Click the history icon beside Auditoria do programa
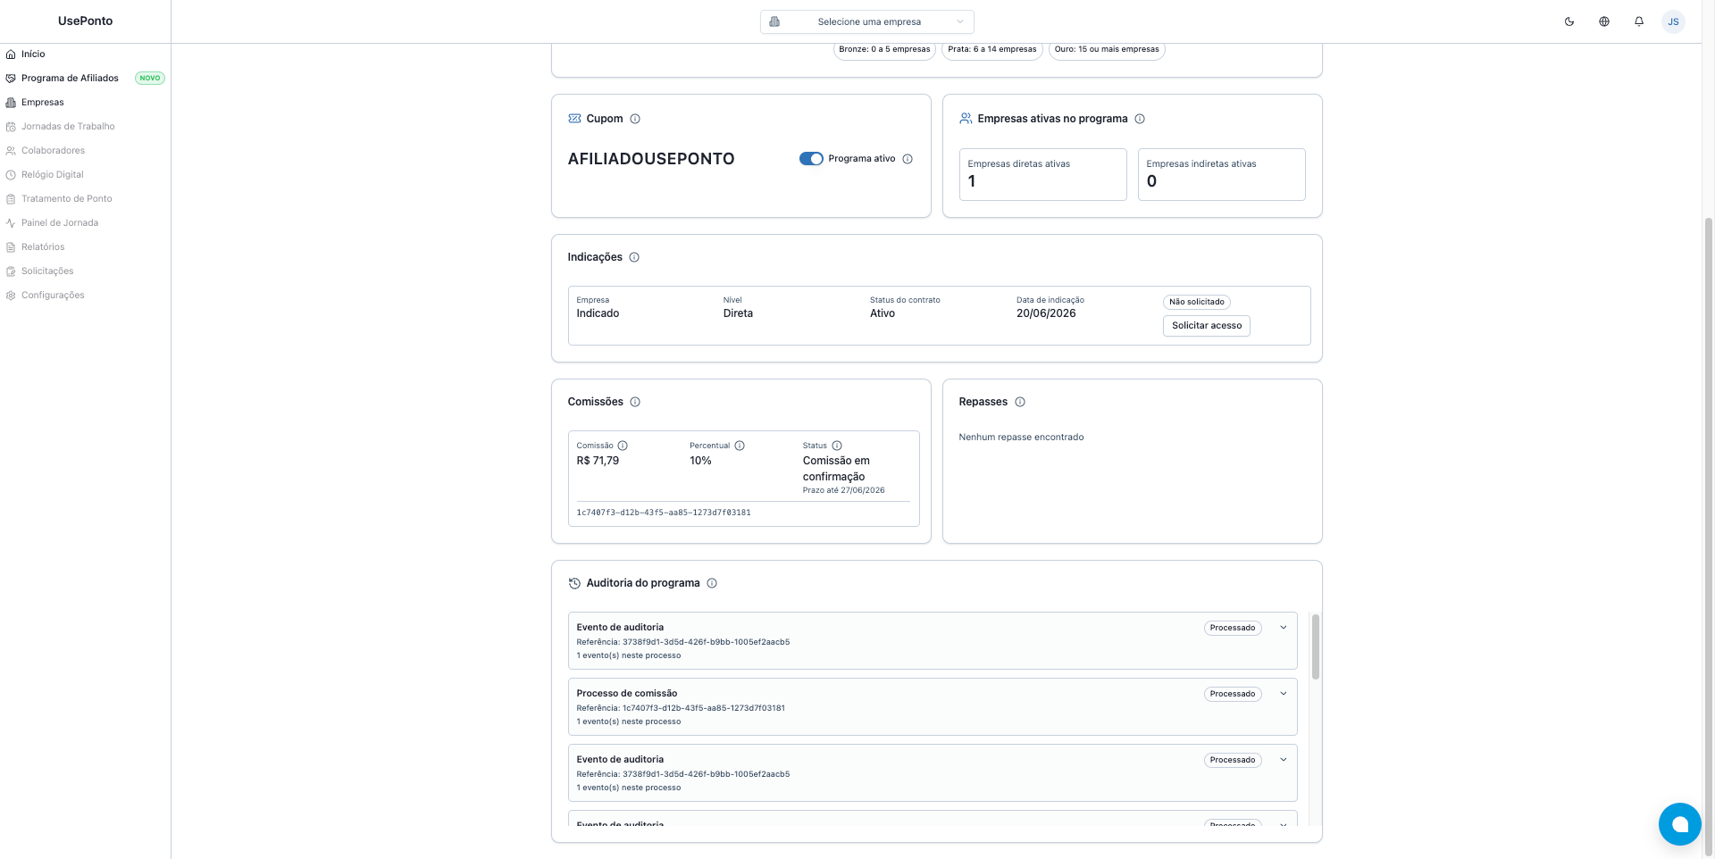The width and height of the screenshot is (1715, 859). pyautogui.click(x=574, y=583)
